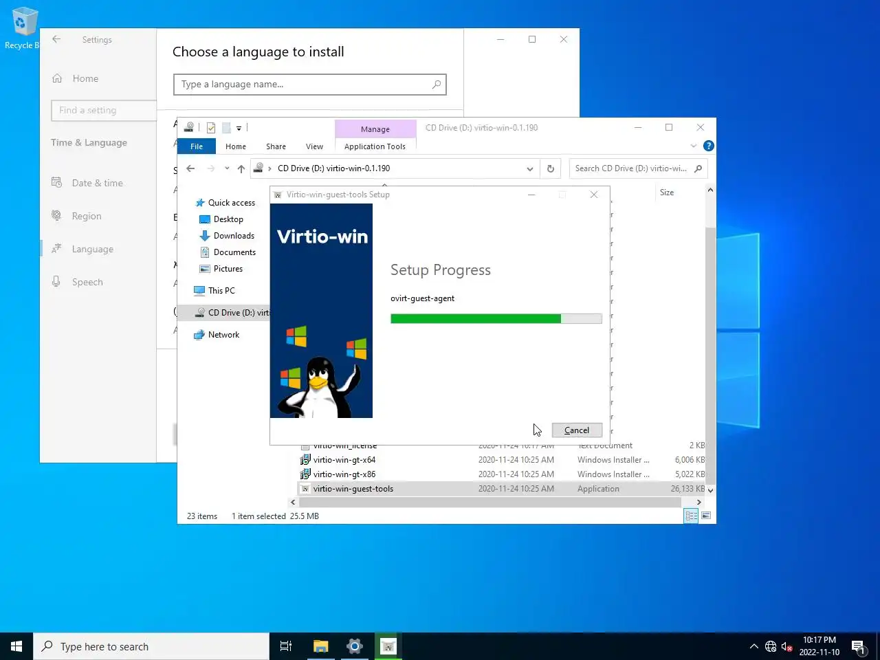Expand the ribbon chevron
Viewport: 880px width, 660px height.
[694, 146]
